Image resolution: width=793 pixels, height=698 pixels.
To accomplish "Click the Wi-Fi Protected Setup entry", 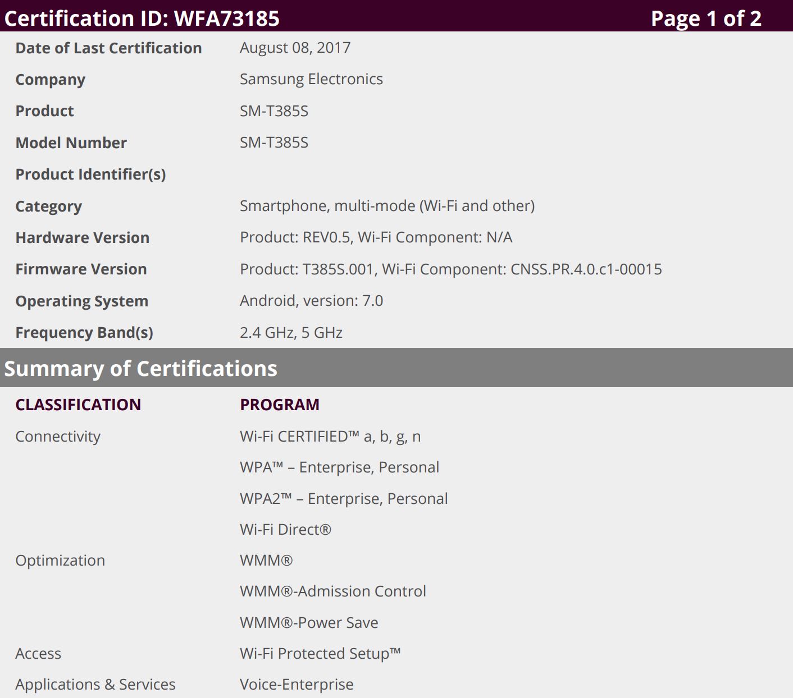I will pos(320,654).
